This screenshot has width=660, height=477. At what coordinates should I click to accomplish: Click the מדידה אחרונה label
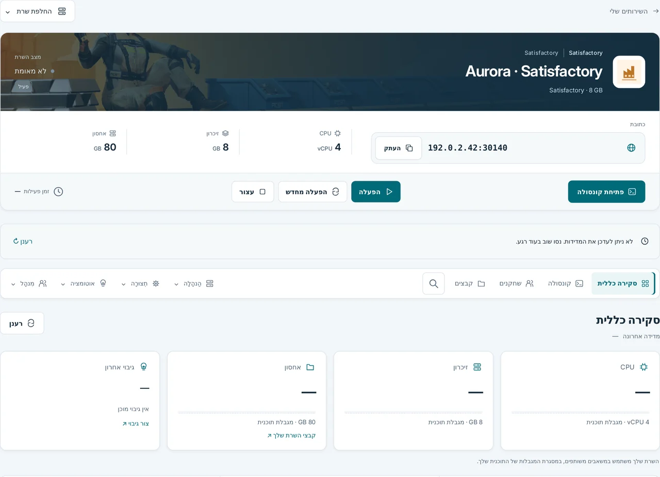641,336
